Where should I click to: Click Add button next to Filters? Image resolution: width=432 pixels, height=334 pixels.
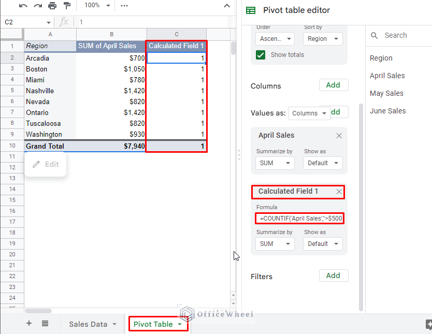point(333,276)
